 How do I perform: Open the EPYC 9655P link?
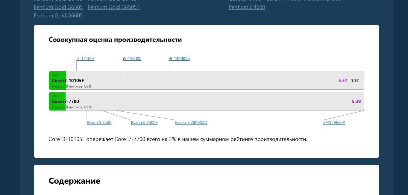[334, 123]
